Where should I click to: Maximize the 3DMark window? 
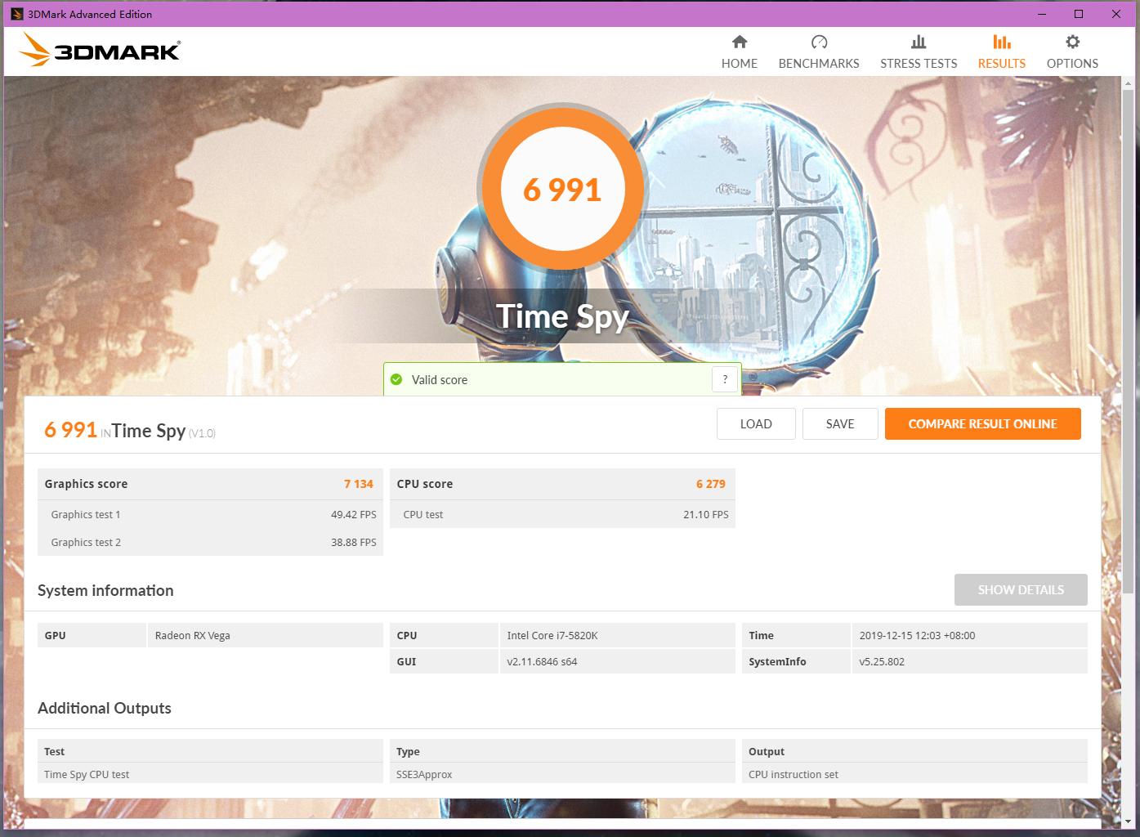point(1079,14)
